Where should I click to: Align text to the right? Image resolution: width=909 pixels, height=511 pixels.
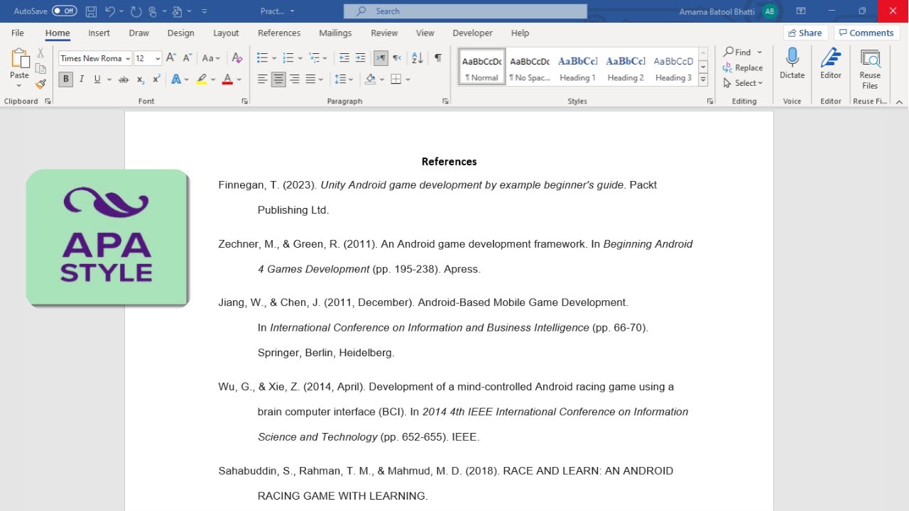(x=295, y=79)
